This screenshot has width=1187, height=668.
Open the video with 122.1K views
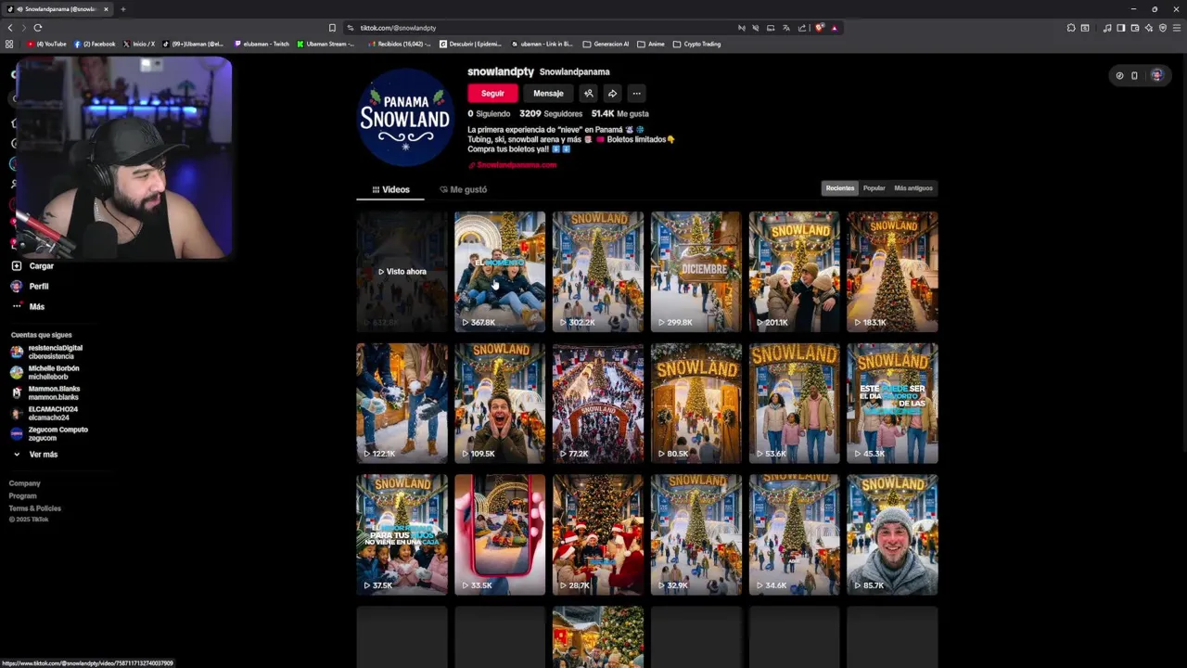(x=402, y=404)
